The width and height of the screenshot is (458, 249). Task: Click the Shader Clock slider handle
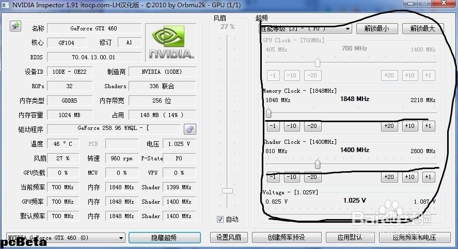coord(318,164)
